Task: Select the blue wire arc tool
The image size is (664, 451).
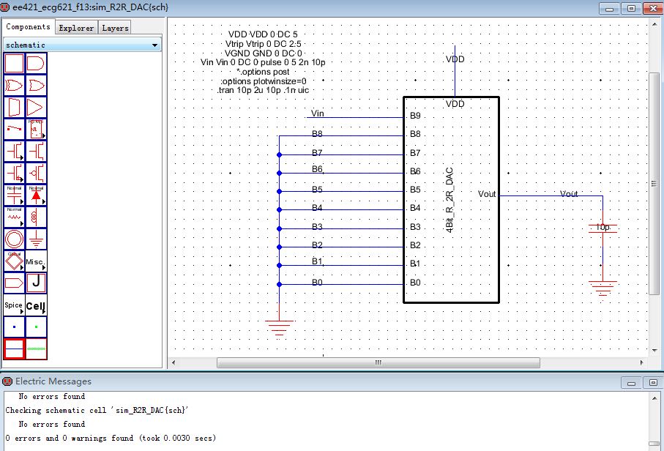Action: click(14, 348)
